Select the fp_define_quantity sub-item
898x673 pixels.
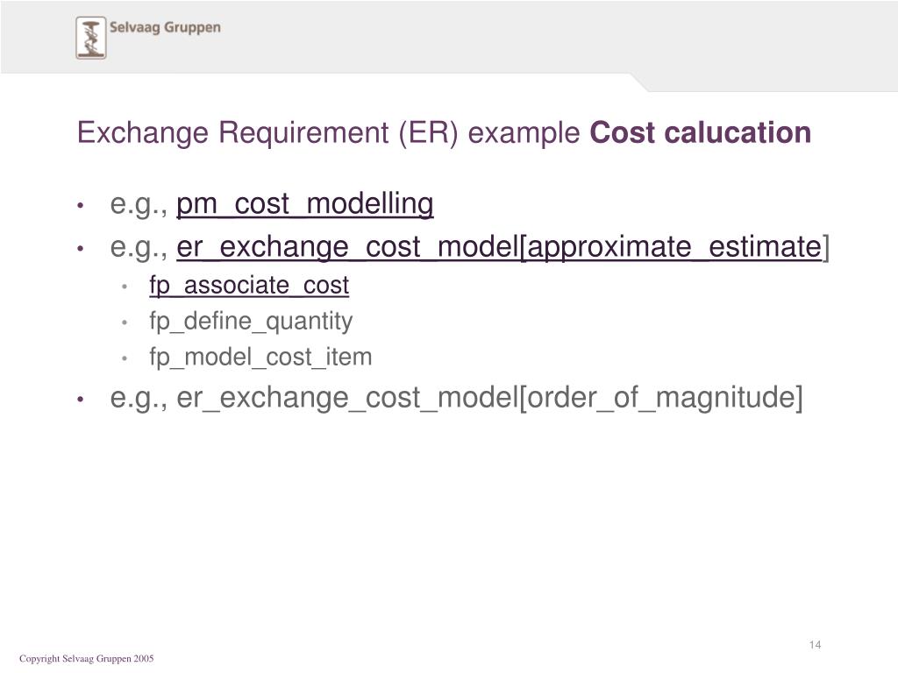click(251, 321)
